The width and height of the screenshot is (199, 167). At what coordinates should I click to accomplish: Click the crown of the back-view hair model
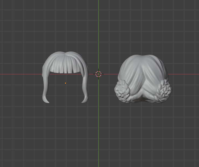(x=143, y=57)
